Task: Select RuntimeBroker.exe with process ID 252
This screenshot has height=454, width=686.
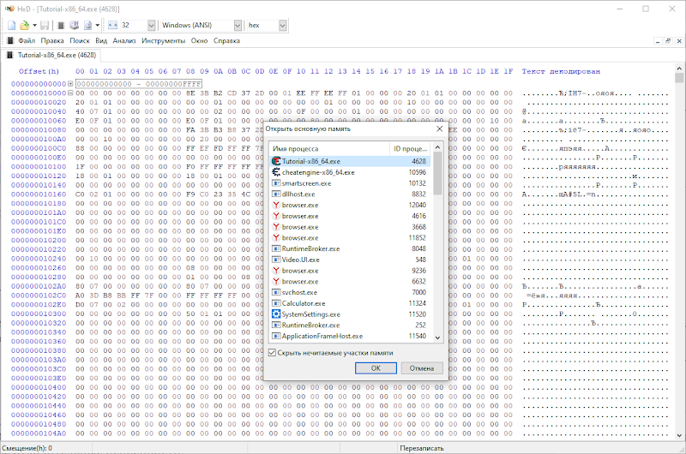Action: [x=350, y=326]
